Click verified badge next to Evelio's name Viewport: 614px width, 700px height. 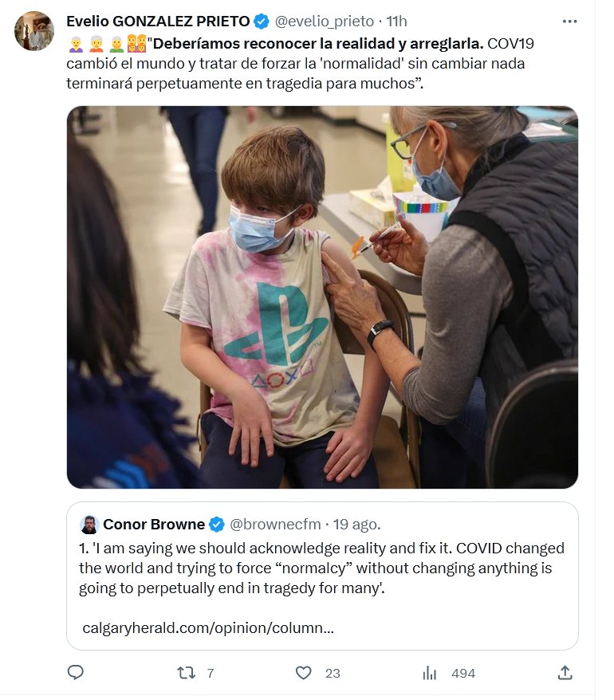pyautogui.click(x=262, y=22)
